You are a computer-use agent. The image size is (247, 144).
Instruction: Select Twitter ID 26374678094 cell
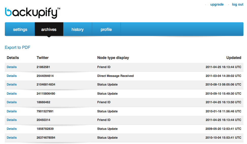tap(46, 138)
